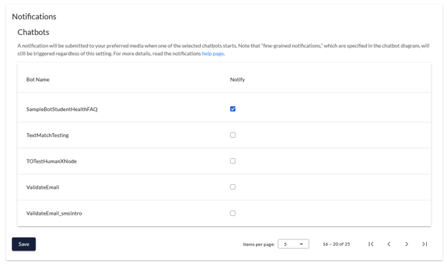Viewport: 447px width, 266px height.
Task: Uncheck notify for SampleBotStudentHealthFAQ
Action: [x=233, y=109]
